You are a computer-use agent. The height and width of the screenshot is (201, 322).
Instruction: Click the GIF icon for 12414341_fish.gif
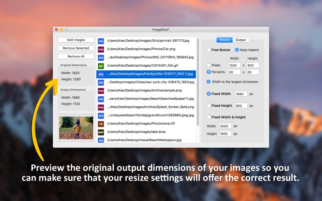[x=101, y=66]
